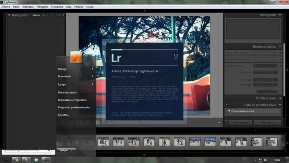
Task: Click the Windows Start orb
Action: pyautogui.click(x=6, y=159)
